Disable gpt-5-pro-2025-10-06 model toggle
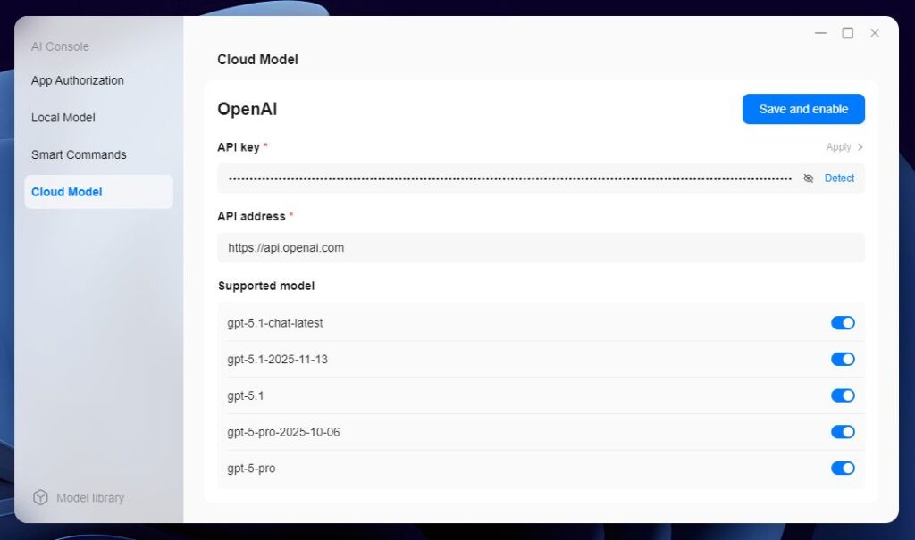The image size is (915, 540). click(843, 432)
